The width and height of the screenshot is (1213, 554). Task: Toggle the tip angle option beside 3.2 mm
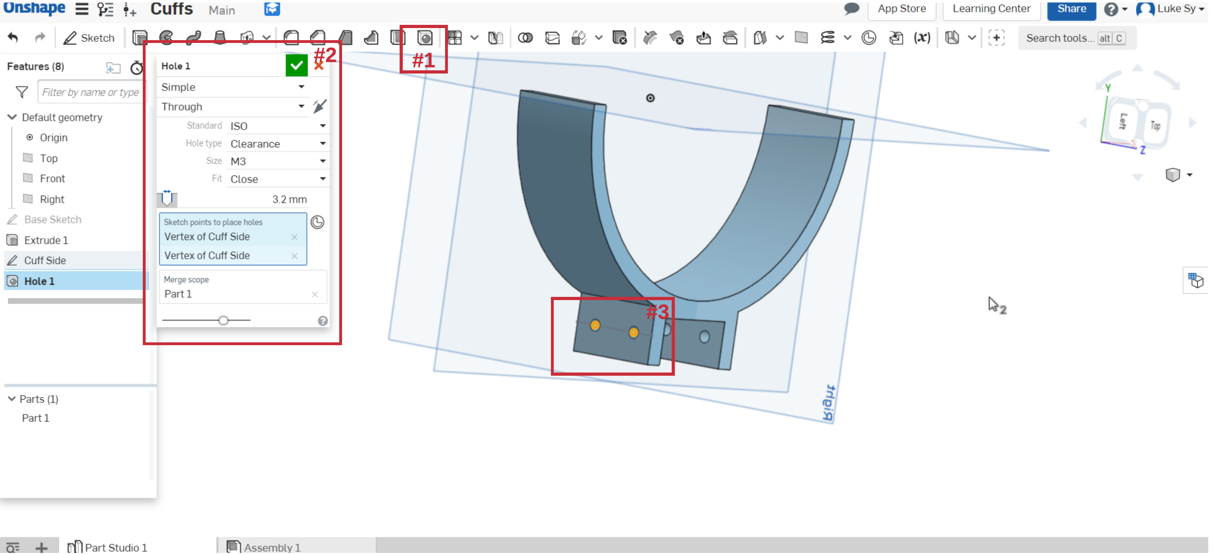[167, 199]
